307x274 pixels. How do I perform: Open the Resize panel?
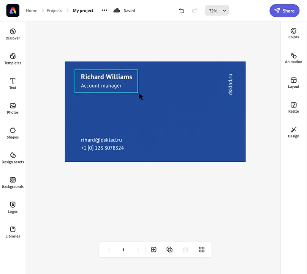coord(293,107)
